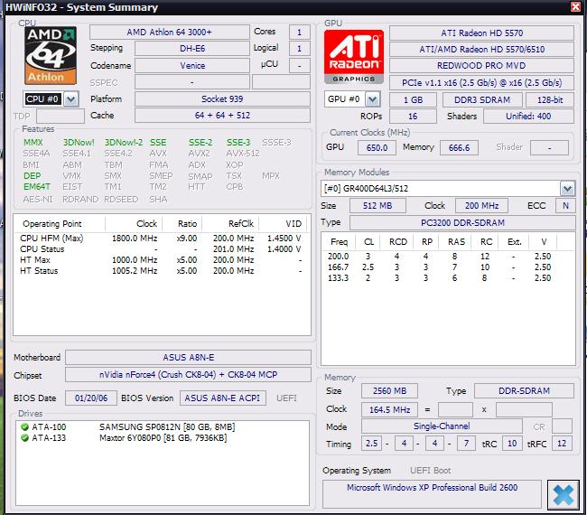The width and height of the screenshot is (587, 515).
Task: Select the DH-E6 stepping value
Action: tap(192, 48)
